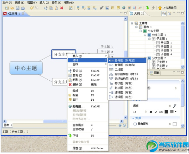Image resolution: width=189 pixels, height=154 pixels.
Task: Click the Insert Topic Before toolbar icon
Action: [x=89, y=8]
